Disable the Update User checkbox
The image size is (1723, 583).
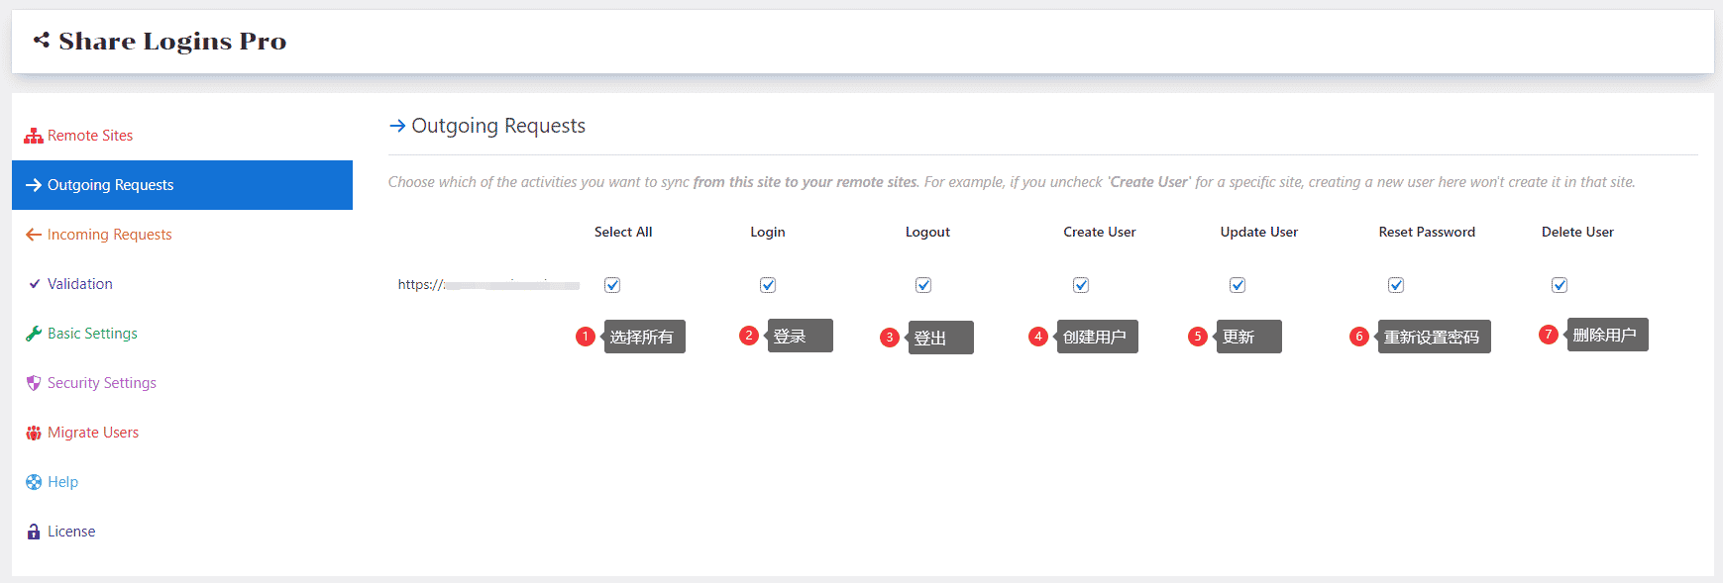(x=1238, y=285)
